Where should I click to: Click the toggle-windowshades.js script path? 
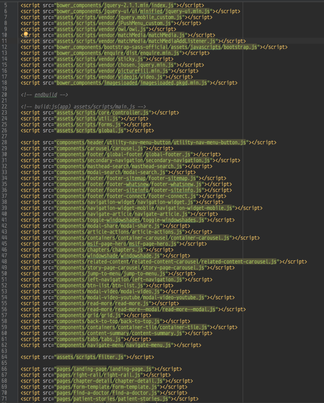coord(130,220)
